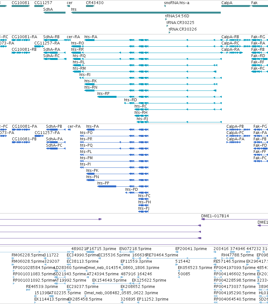Select protein SdhA-PB label
Viewport: 268px width, 304px height.
(54, 126)
